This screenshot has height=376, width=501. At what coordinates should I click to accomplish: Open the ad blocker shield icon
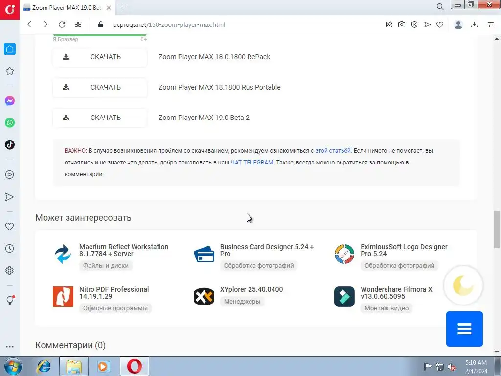414,24
